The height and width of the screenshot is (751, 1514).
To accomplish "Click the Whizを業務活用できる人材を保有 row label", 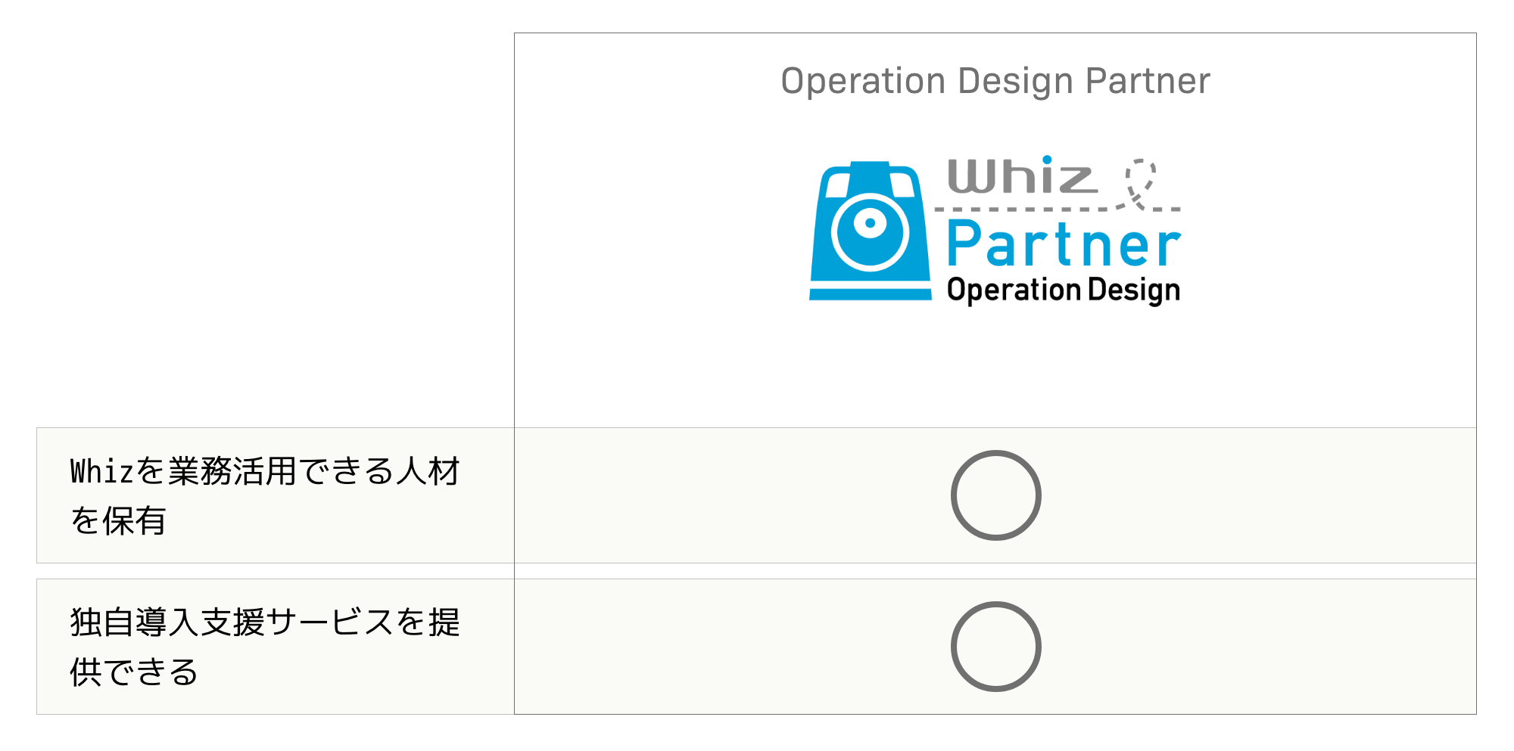I will coord(265,495).
